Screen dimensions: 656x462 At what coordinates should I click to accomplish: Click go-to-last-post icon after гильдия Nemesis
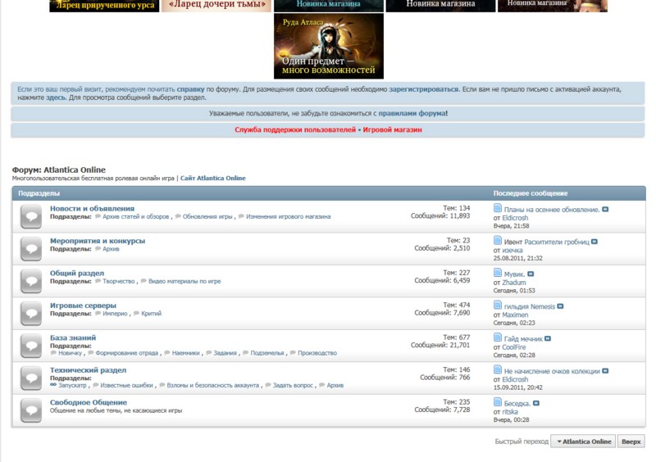[x=562, y=306]
